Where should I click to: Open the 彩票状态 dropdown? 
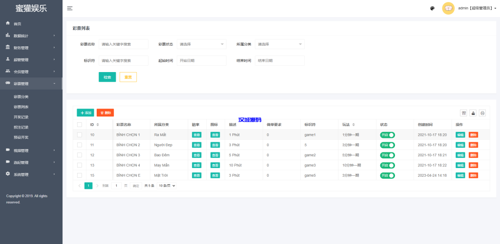pos(201,44)
